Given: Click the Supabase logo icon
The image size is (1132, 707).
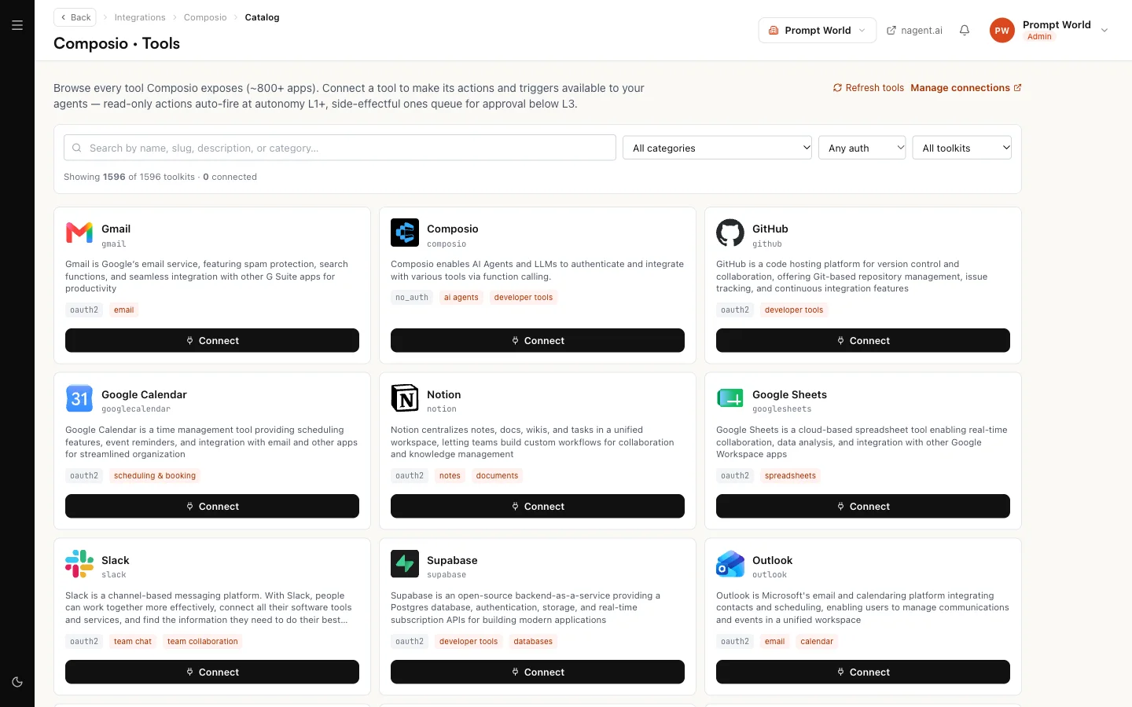Looking at the screenshot, I should pyautogui.click(x=405, y=564).
